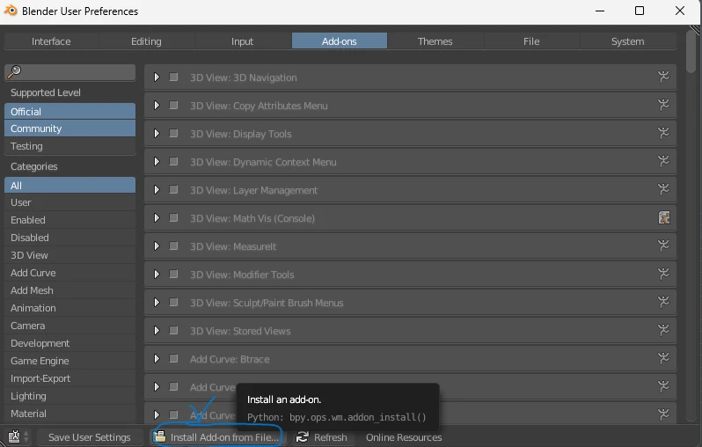Expand Dynamic Context Menu details

[x=157, y=162]
